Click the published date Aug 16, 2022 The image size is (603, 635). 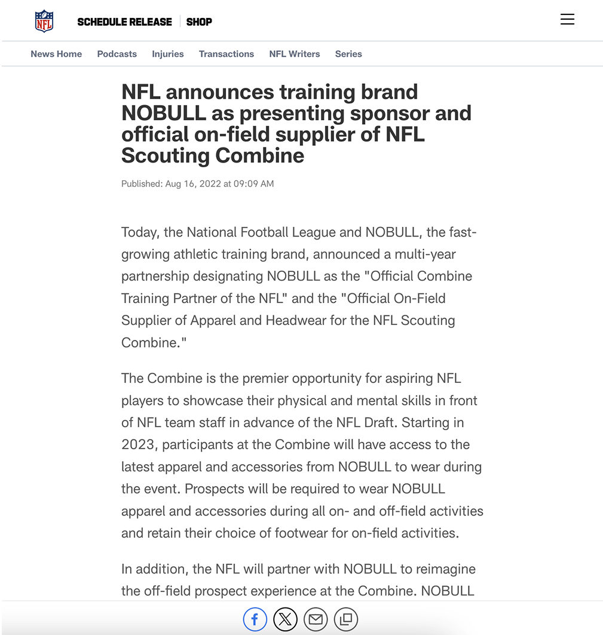[197, 184]
